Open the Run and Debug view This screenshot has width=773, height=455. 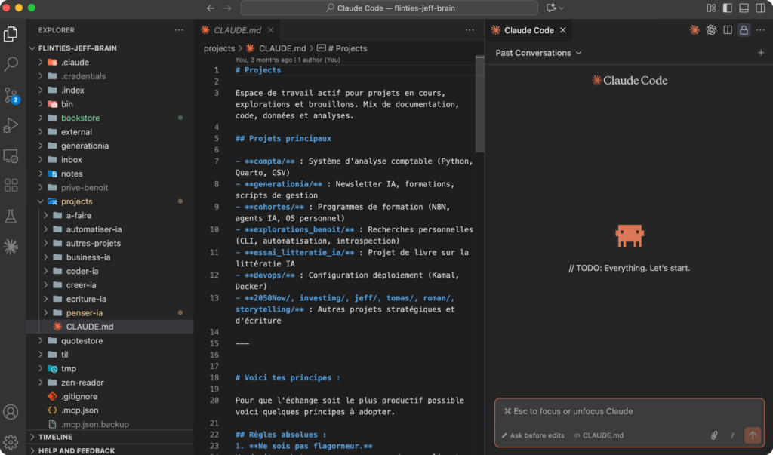11,125
